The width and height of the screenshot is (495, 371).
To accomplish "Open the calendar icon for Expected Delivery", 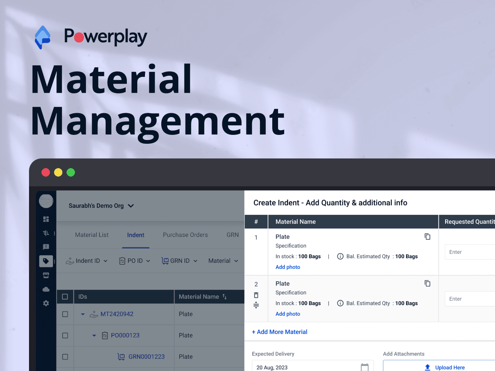I will tap(365, 367).
